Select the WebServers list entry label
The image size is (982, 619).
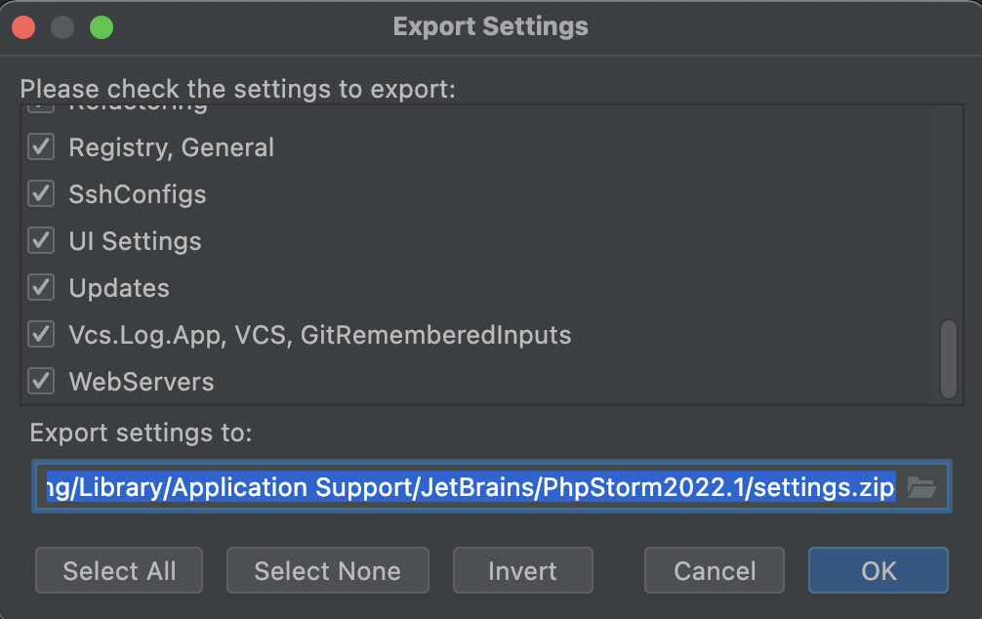click(142, 382)
